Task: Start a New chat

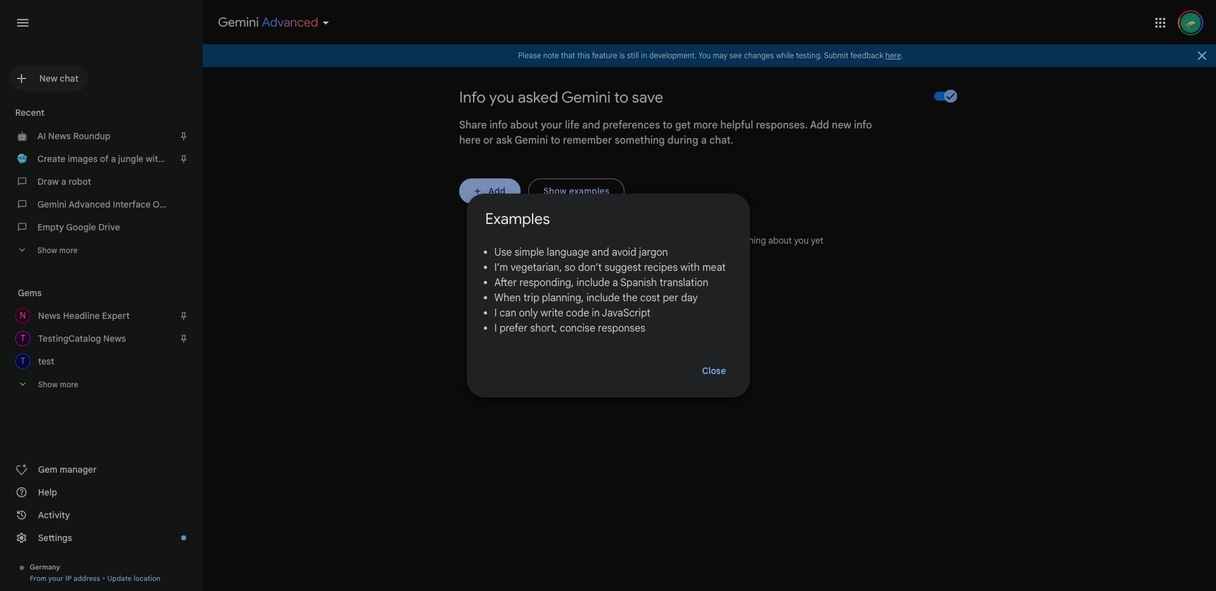Action: pos(49,78)
